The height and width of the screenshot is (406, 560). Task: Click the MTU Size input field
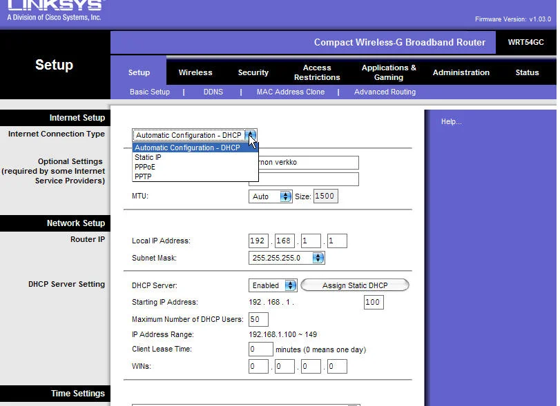[325, 196]
